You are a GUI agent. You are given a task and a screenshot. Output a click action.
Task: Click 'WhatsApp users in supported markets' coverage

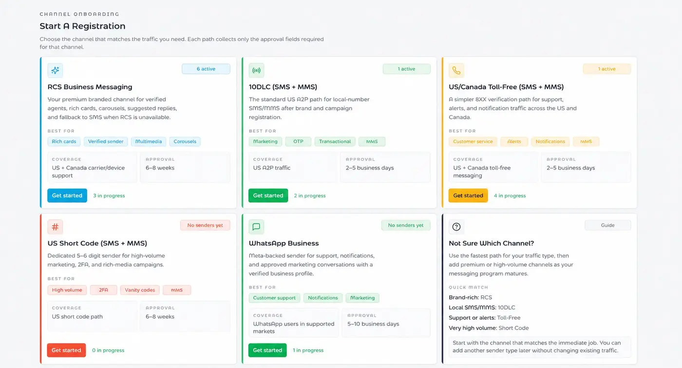coord(293,323)
